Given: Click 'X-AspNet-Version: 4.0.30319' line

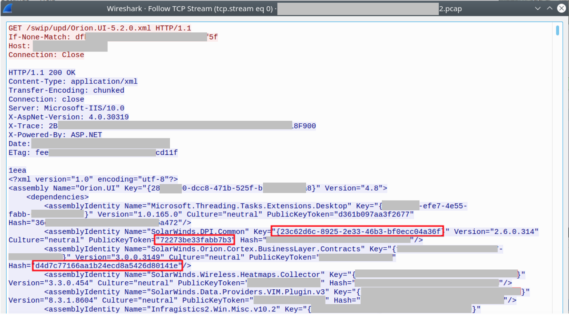Looking at the screenshot, I should (68, 117).
